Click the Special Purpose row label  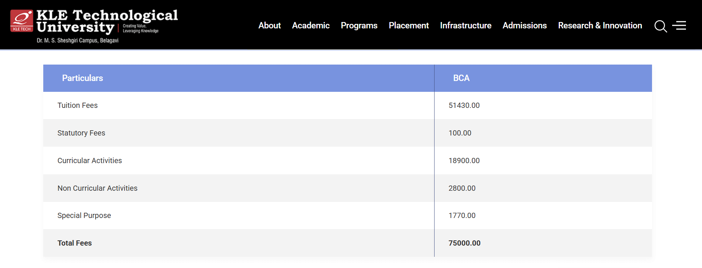(84, 215)
